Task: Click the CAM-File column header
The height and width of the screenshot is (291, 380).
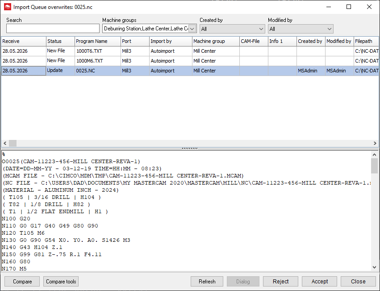Action: click(254, 41)
